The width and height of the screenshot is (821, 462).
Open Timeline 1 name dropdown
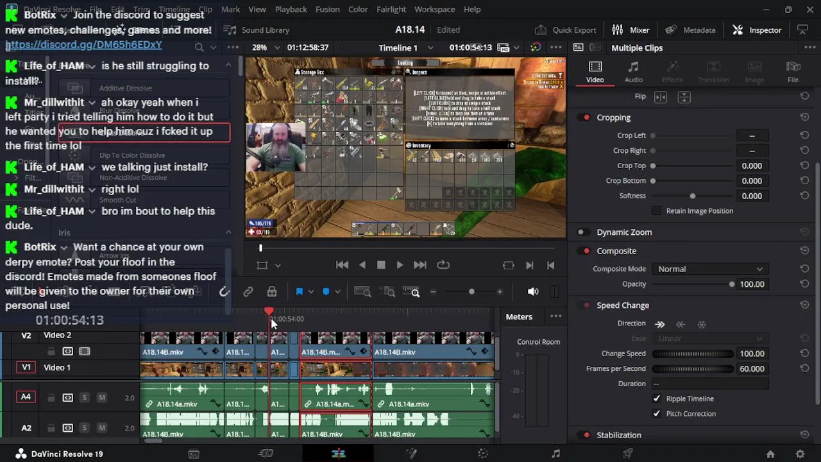click(x=405, y=47)
